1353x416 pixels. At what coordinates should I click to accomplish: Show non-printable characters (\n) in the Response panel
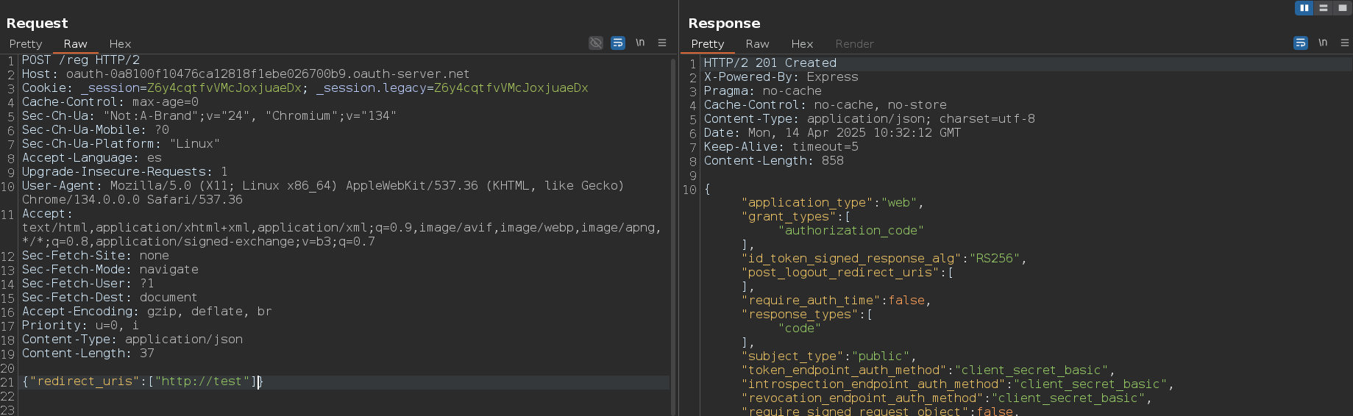pyautogui.click(x=1323, y=43)
